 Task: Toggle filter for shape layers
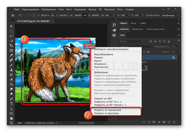coord(164,42)
